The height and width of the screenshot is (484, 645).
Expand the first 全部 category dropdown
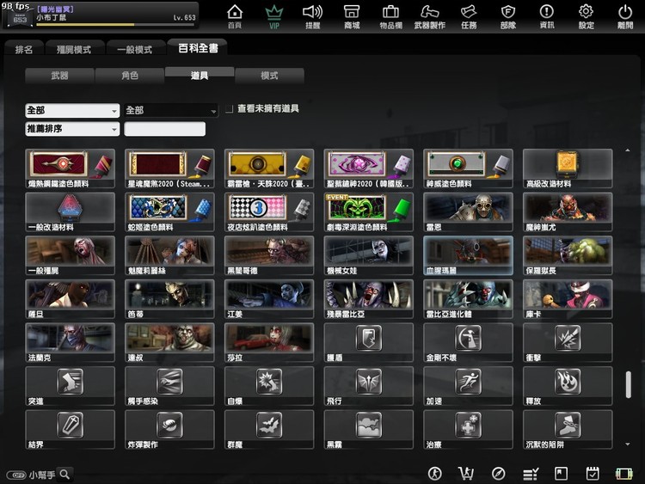72,111
